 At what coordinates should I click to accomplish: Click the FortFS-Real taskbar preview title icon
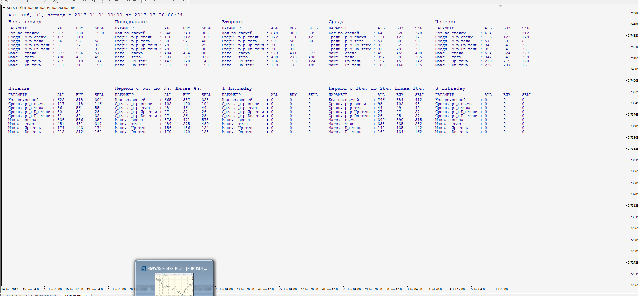(143, 269)
